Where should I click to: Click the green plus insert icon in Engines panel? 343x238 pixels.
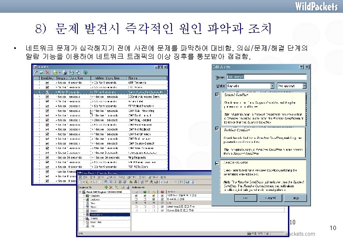pyautogui.click(x=106, y=187)
